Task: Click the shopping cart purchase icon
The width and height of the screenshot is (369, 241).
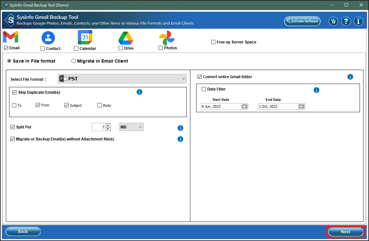Action: (333, 21)
